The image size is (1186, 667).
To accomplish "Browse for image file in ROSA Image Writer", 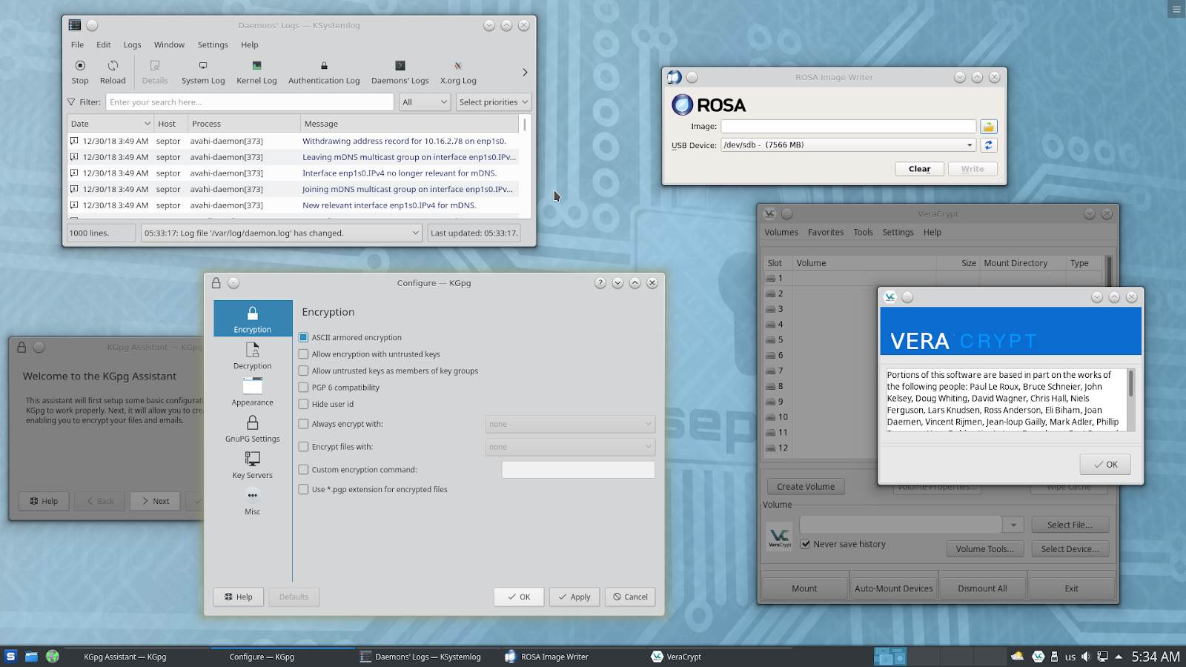I will point(988,127).
